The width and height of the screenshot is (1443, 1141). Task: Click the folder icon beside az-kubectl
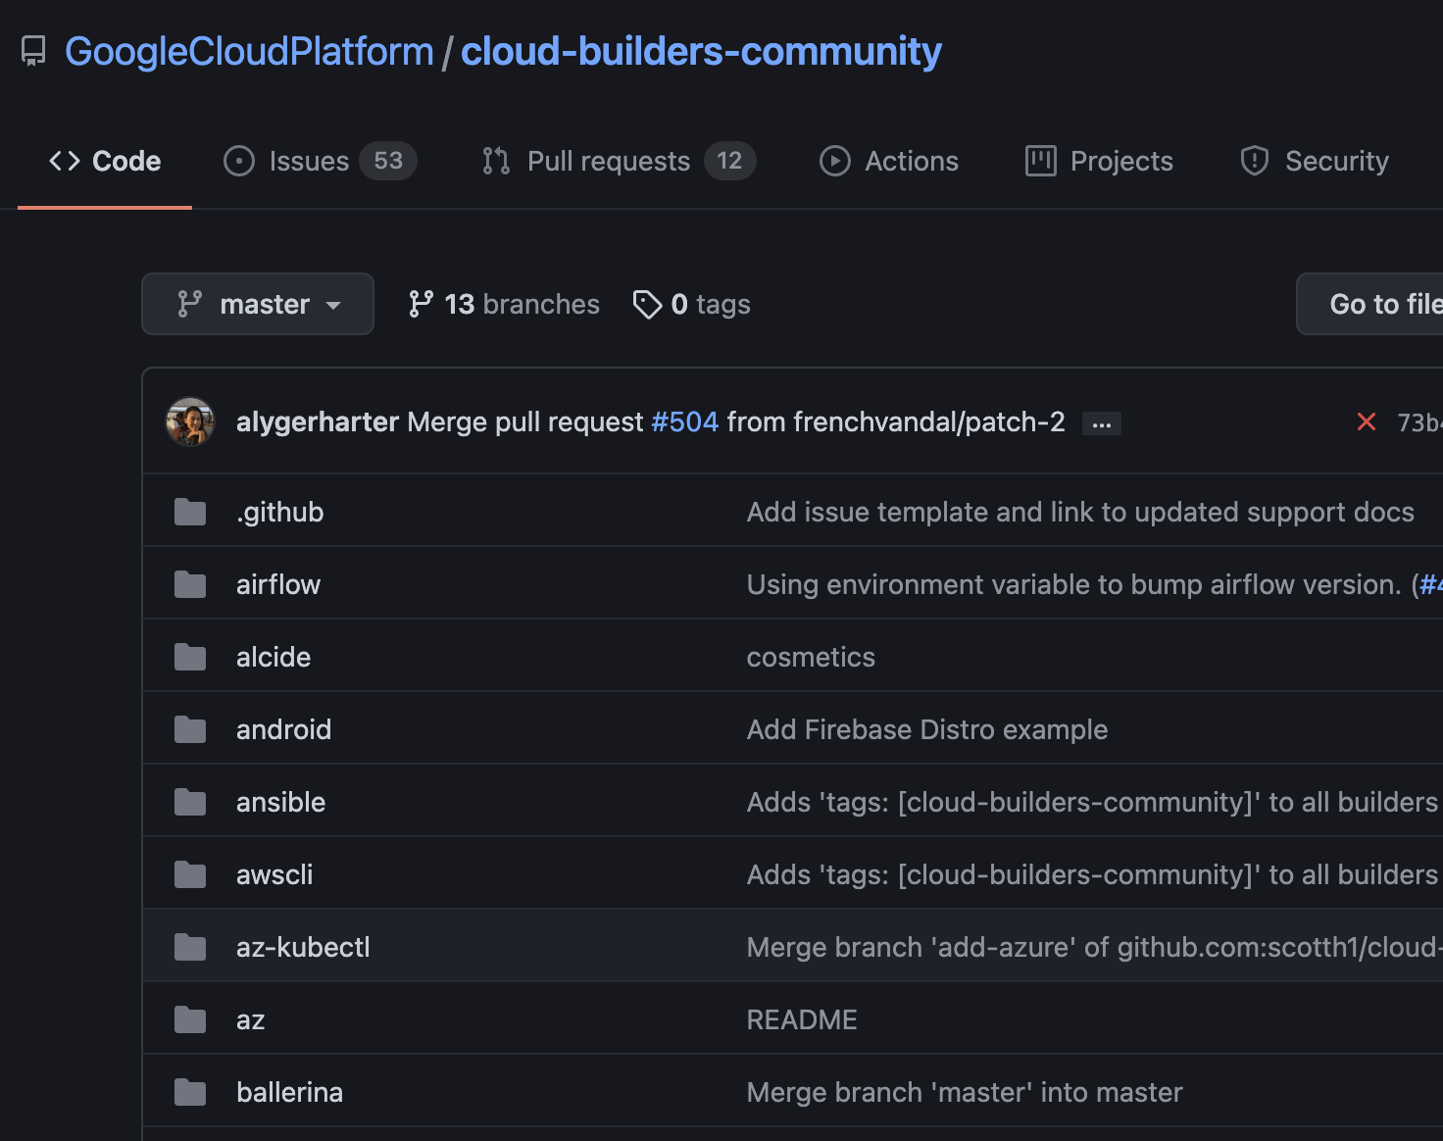190,947
